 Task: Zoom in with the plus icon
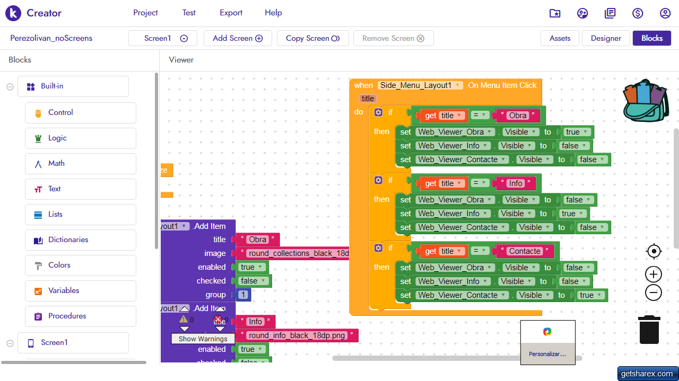654,274
